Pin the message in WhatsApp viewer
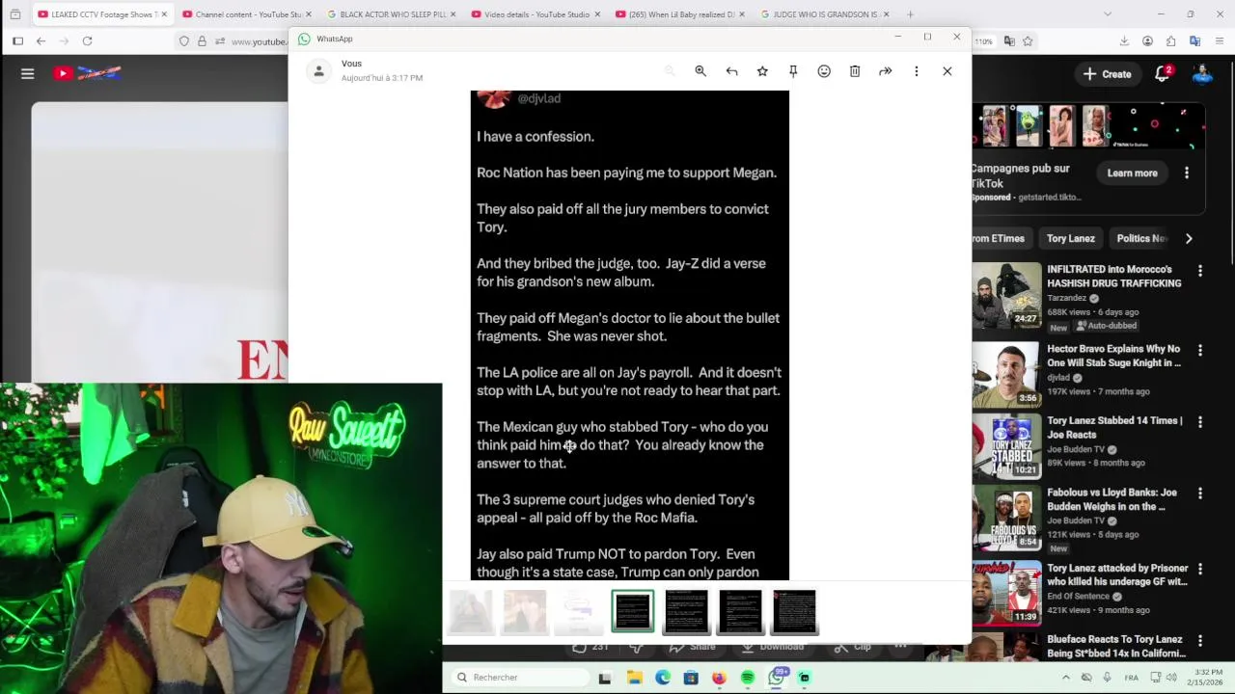The width and height of the screenshot is (1235, 694). coord(793,71)
